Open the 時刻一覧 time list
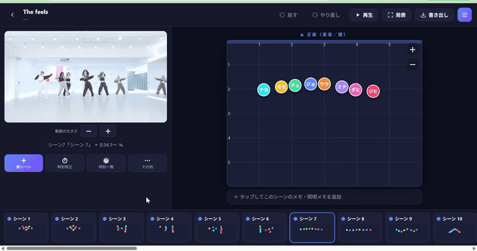477x251 pixels. click(x=106, y=163)
